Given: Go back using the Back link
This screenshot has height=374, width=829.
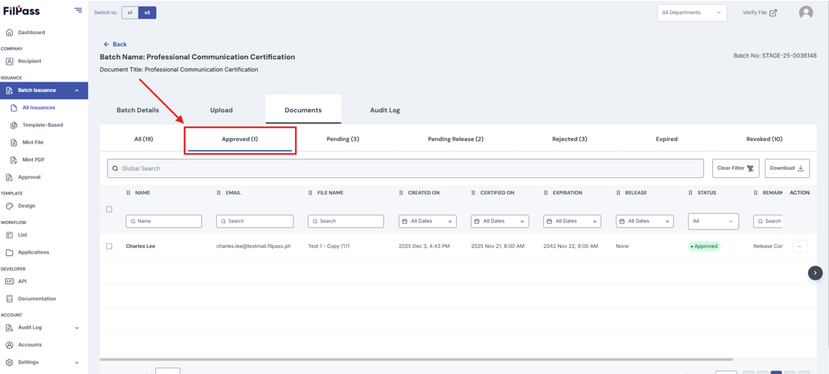Looking at the screenshot, I should click(115, 45).
